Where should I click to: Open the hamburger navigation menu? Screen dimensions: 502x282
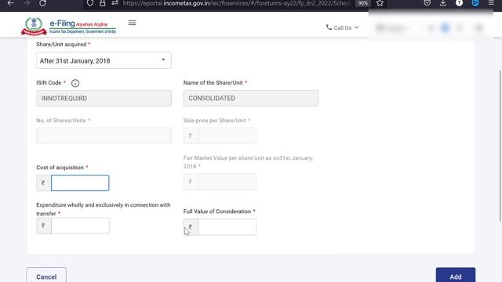click(x=132, y=23)
